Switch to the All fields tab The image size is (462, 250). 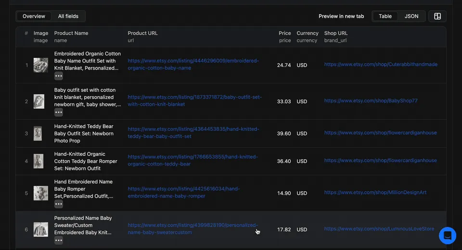click(68, 16)
